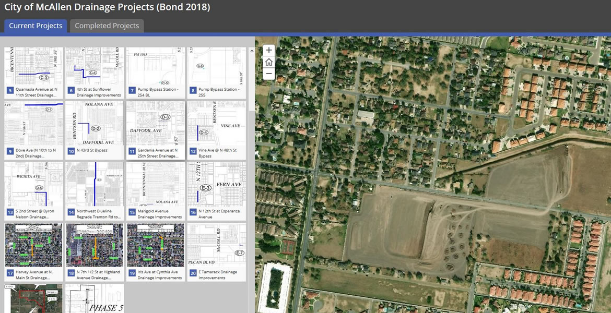Click scroll up arrow of project list
The width and height of the screenshot is (611, 313).
click(251, 51)
